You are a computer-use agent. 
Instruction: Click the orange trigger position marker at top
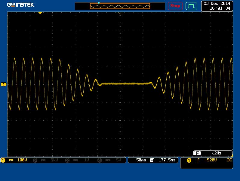[x=40, y=13]
